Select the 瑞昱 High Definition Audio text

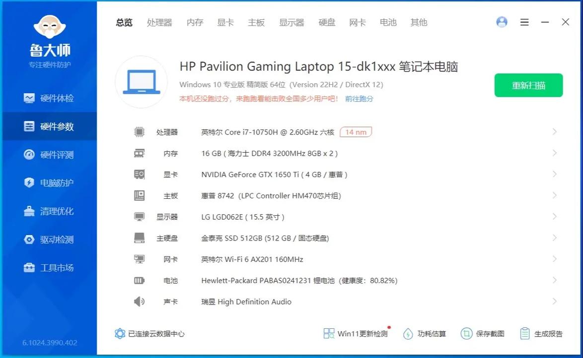(x=246, y=301)
